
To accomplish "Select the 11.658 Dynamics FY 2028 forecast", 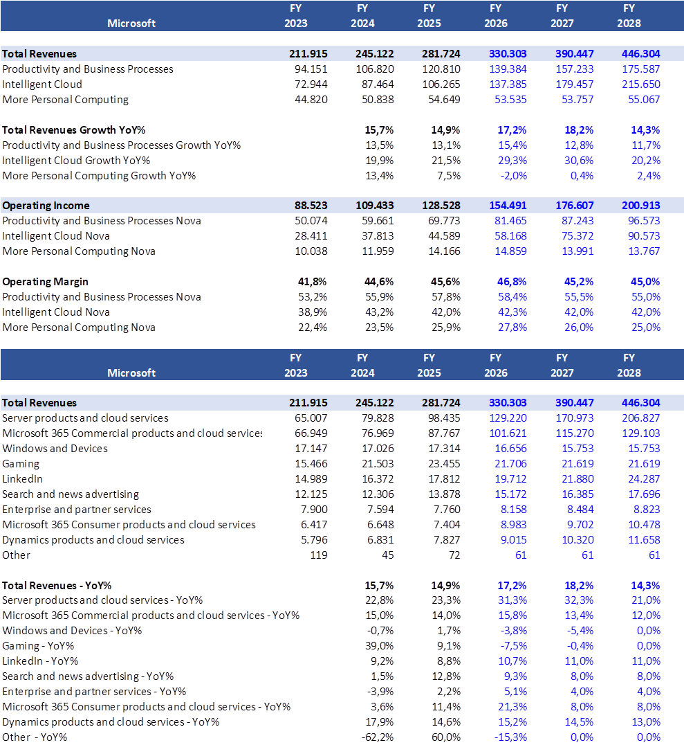I will pyautogui.click(x=644, y=540).
